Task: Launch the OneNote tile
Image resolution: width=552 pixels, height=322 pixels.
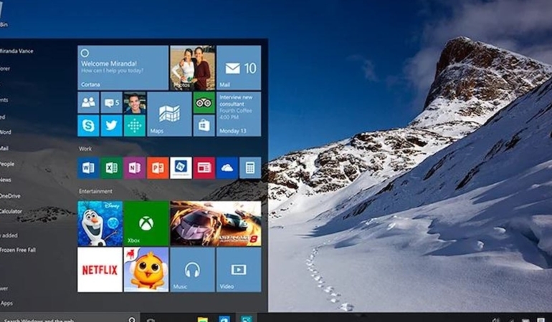Action: pyautogui.click(x=135, y=167)
